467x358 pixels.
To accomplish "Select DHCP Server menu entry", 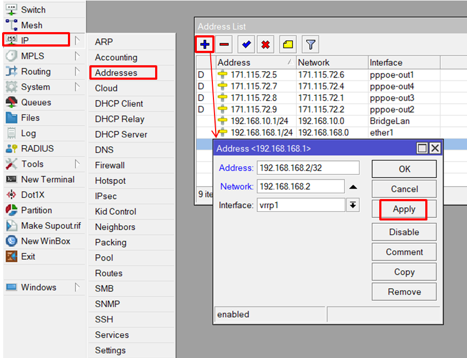I will [x=121, y=134].
